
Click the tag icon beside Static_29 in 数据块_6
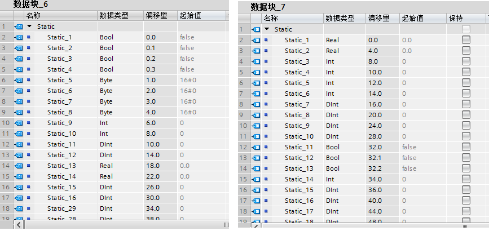click(18, 208)
